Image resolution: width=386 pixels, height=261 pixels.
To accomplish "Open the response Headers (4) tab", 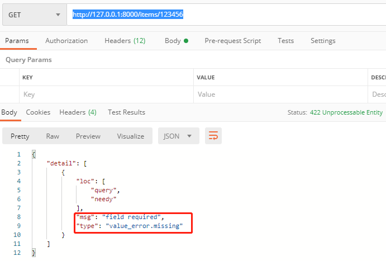I will (x=78, y=112).
